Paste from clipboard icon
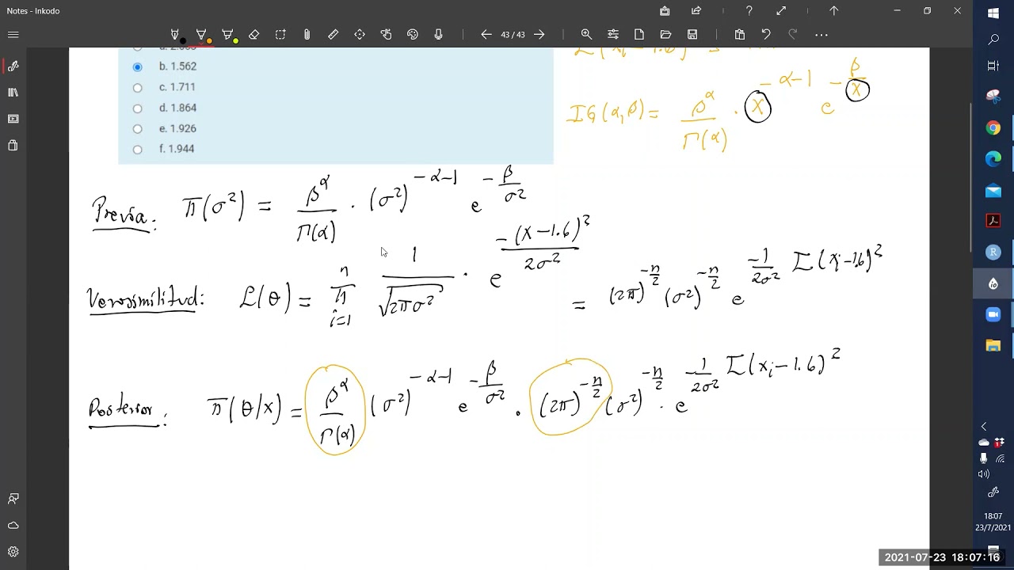This screenshot has width=1014, height=570. point(740,35)
